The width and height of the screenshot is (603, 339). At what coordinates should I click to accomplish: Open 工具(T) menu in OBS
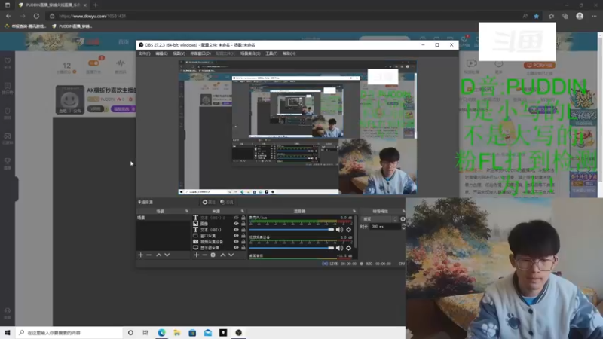pos(271,53)
